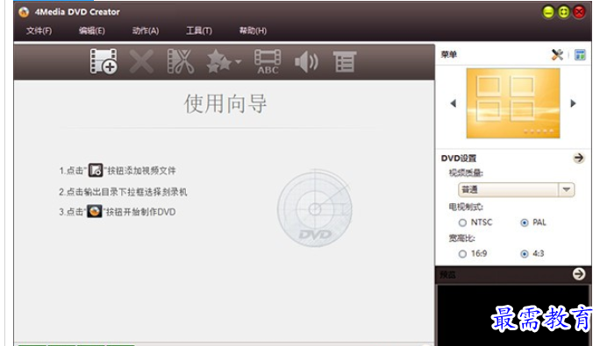Viewport: 600px width, 346px height.
Task: Select the NTSC radio button
Action: (462, 222)
